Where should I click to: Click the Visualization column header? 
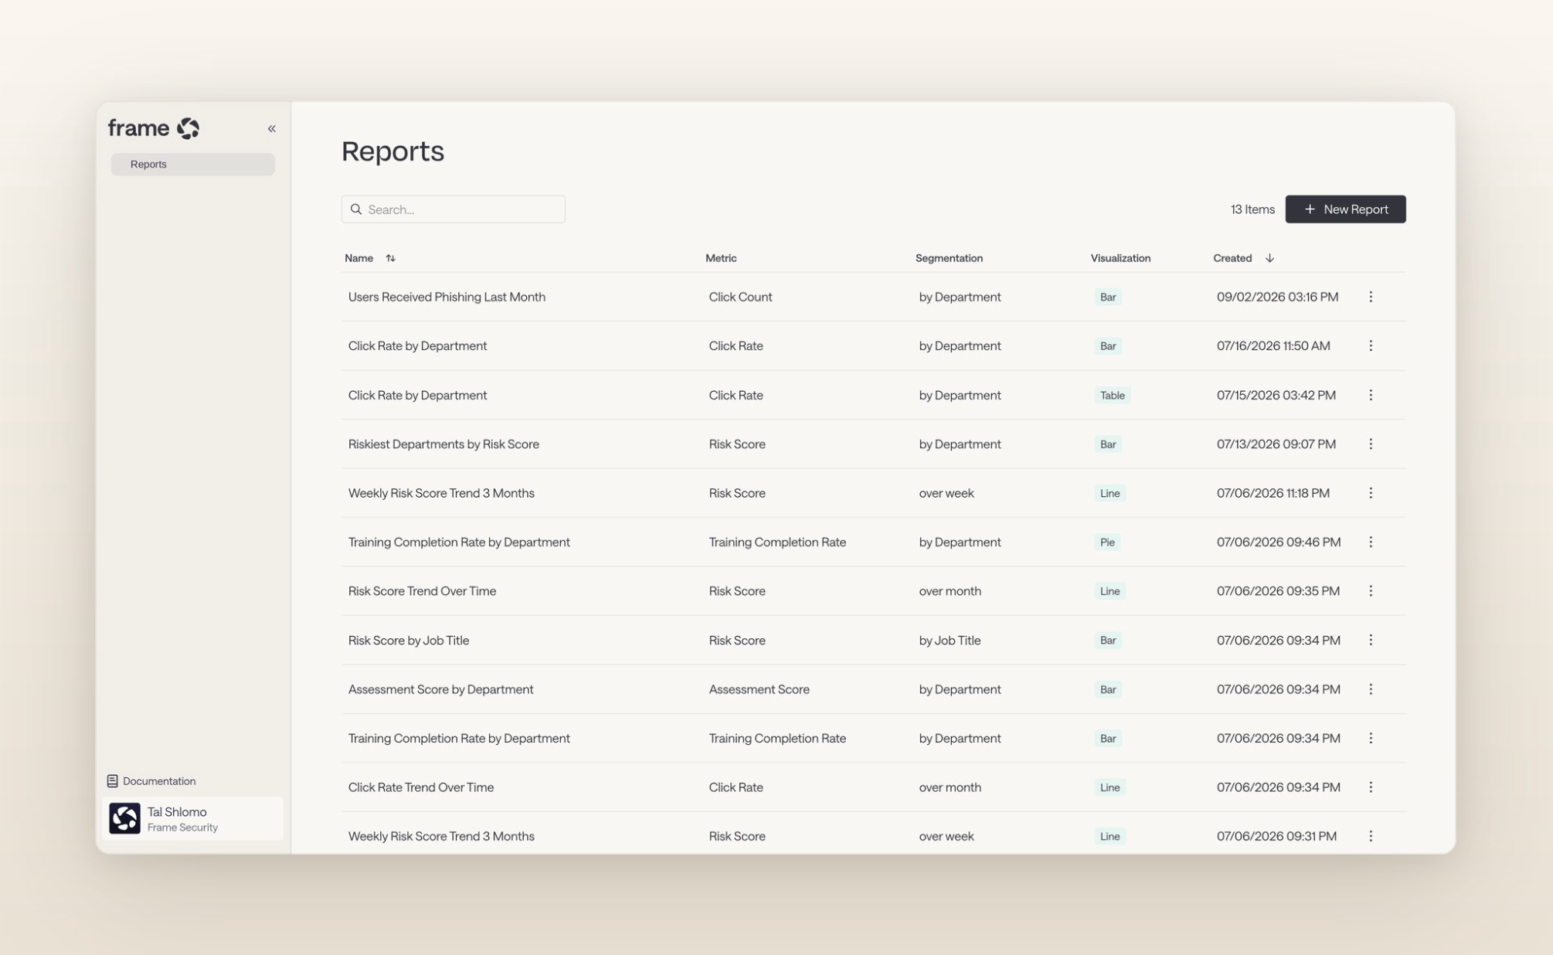point(1120,258)
